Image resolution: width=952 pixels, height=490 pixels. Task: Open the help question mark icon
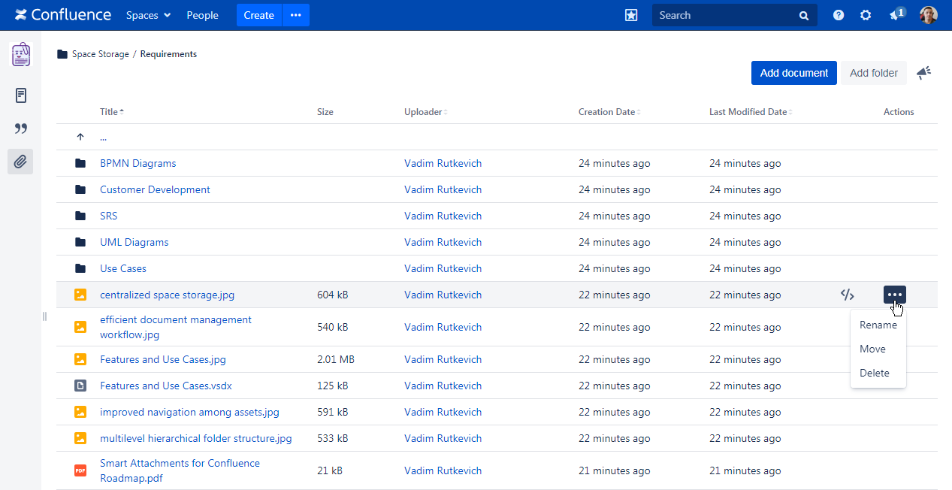pos(839,15)
